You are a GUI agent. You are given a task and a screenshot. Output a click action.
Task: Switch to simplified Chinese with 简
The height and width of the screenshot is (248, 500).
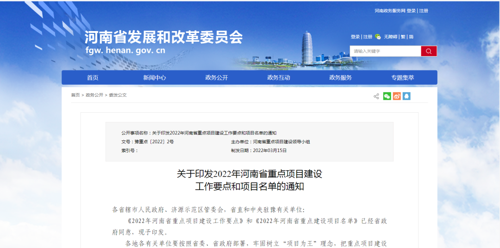coord(412,37)
